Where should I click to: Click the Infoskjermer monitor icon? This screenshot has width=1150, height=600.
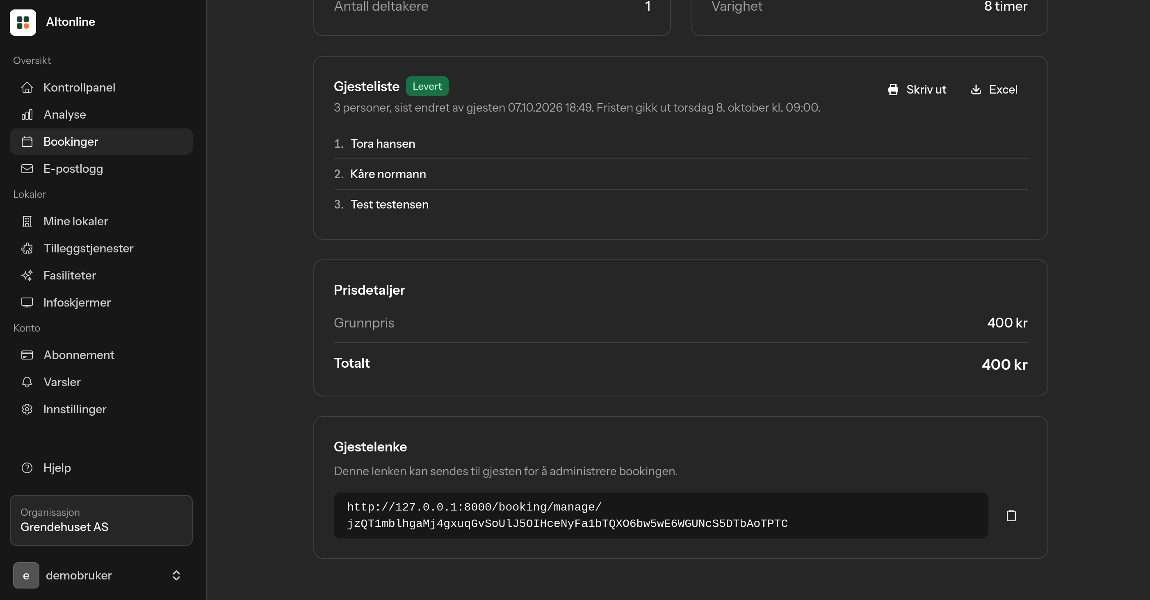pyautogui.click(x=27, y=302)
